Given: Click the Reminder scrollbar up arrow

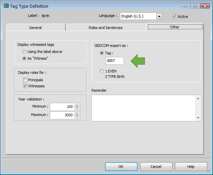Looking at the screenshot, I should pyautogui.click(x=198, y=98).
